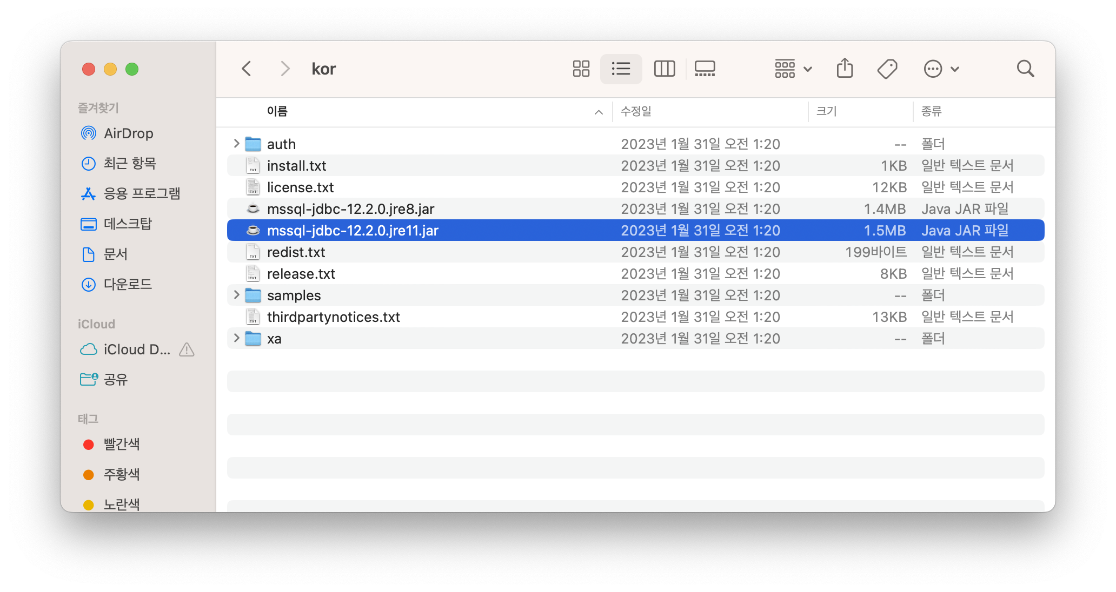Expand the samples folder disclosure triangle
This screenshot has height=592, width=1116.
coord(236,295)
